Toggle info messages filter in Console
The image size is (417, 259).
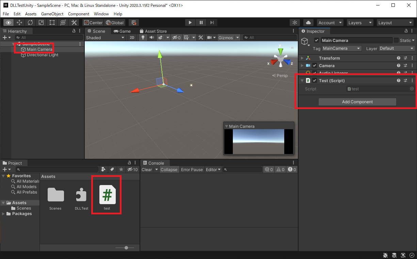[269, 169]
